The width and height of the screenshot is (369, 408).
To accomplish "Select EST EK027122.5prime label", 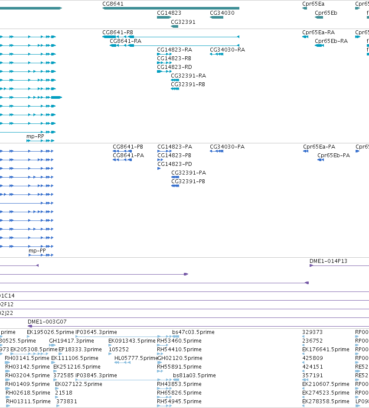I will click(78, 384).
